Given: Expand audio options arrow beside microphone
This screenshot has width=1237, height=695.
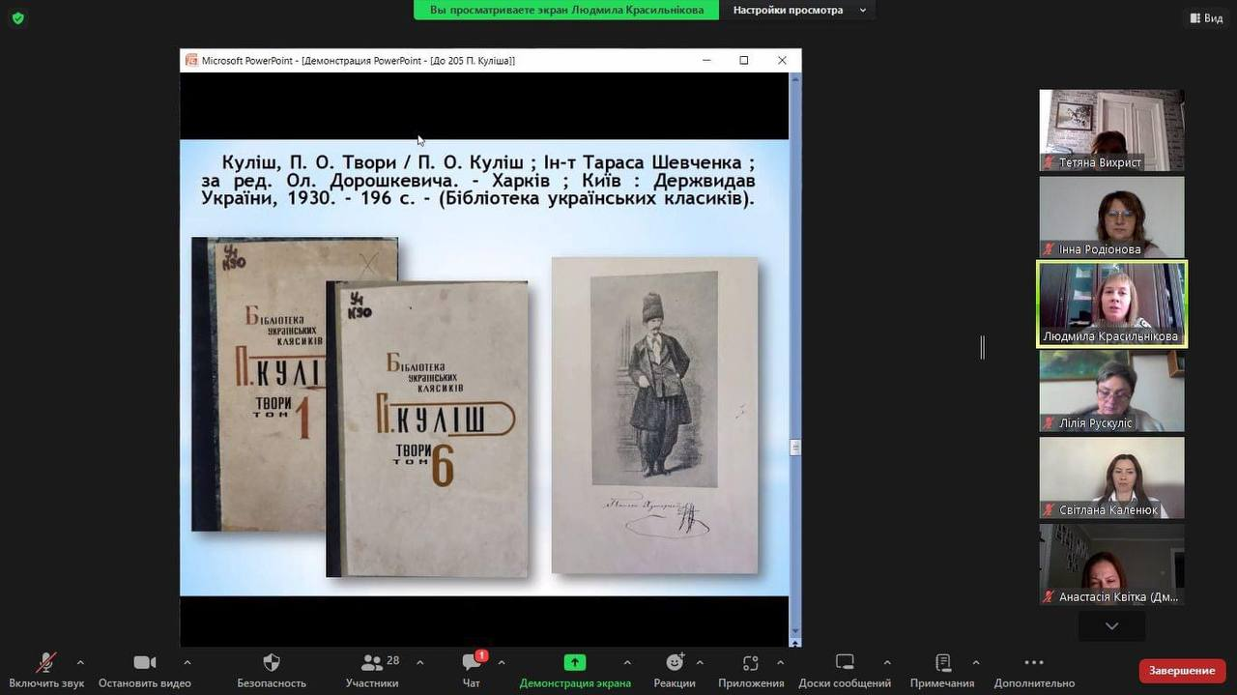Looking at the screenshot, I should (80, 662).
